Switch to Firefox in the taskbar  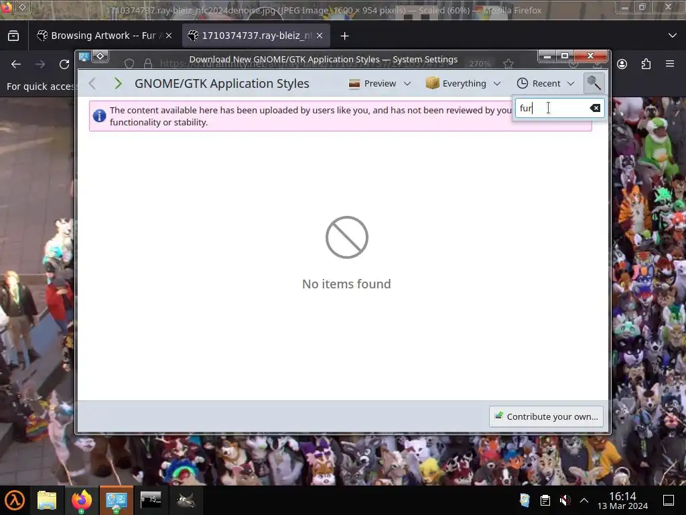tap(81, 500)
